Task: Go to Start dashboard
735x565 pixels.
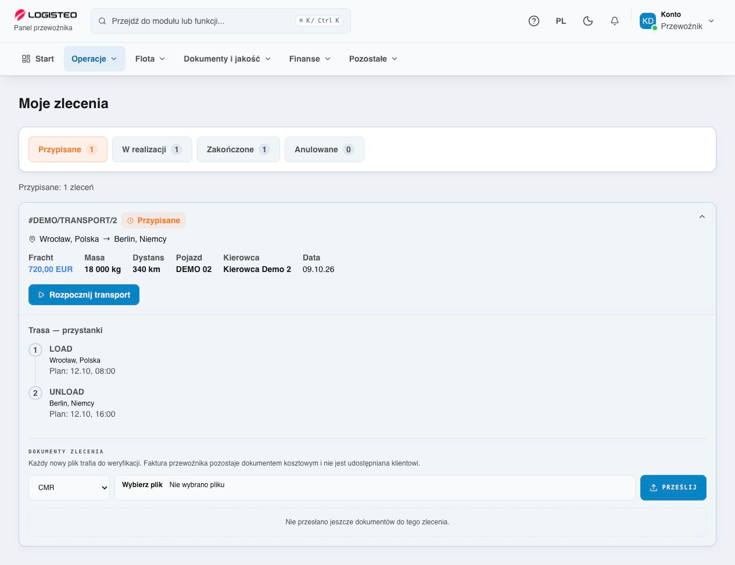Action: click(38, 59)
